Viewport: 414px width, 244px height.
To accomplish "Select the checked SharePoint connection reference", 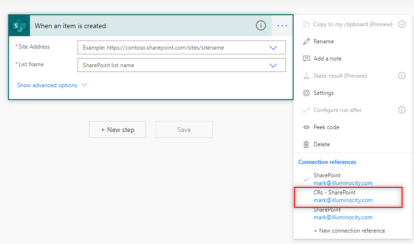I will [343, 179].
